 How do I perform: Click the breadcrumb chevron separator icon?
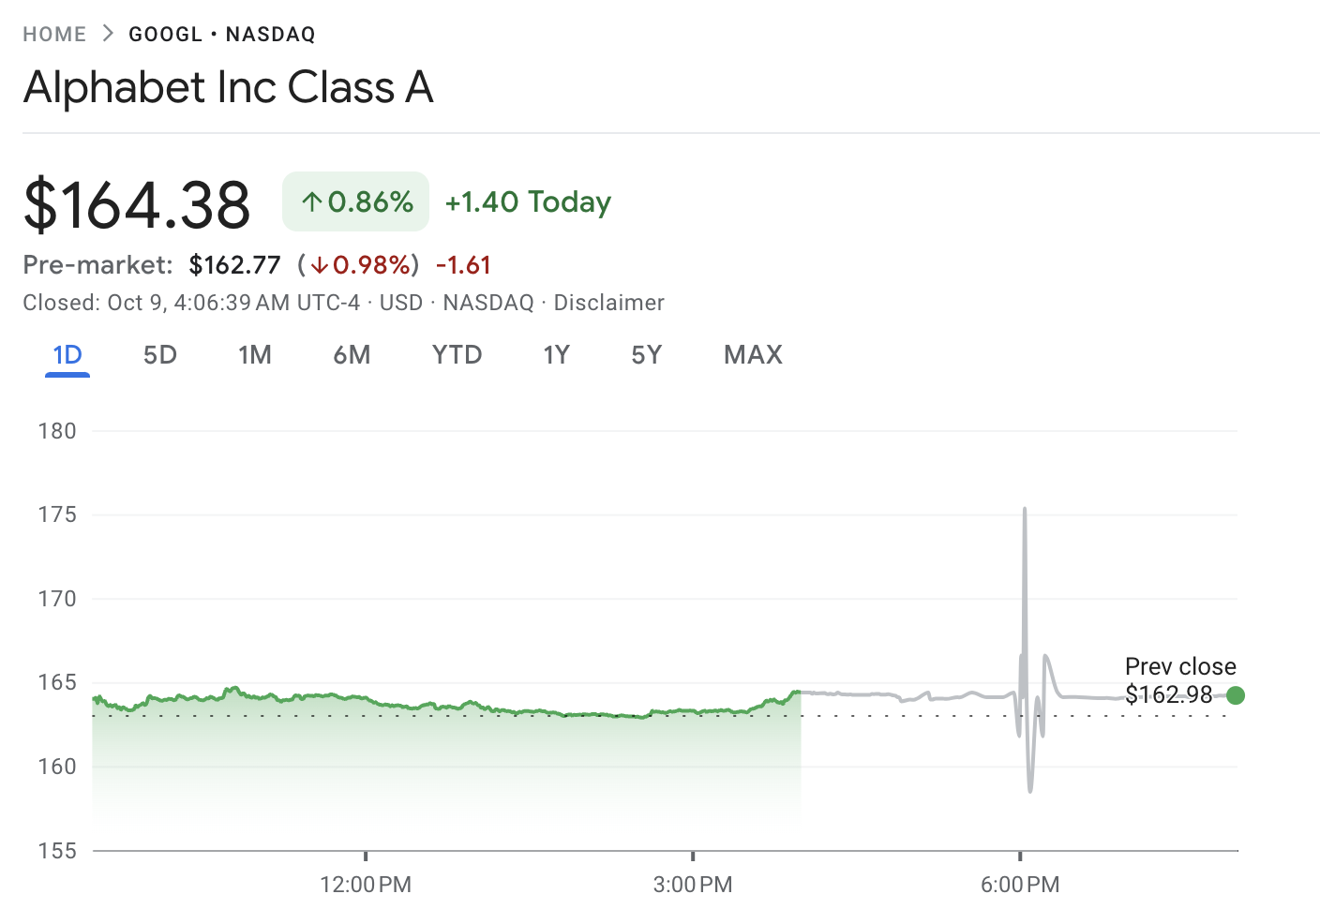coord(108,34)
